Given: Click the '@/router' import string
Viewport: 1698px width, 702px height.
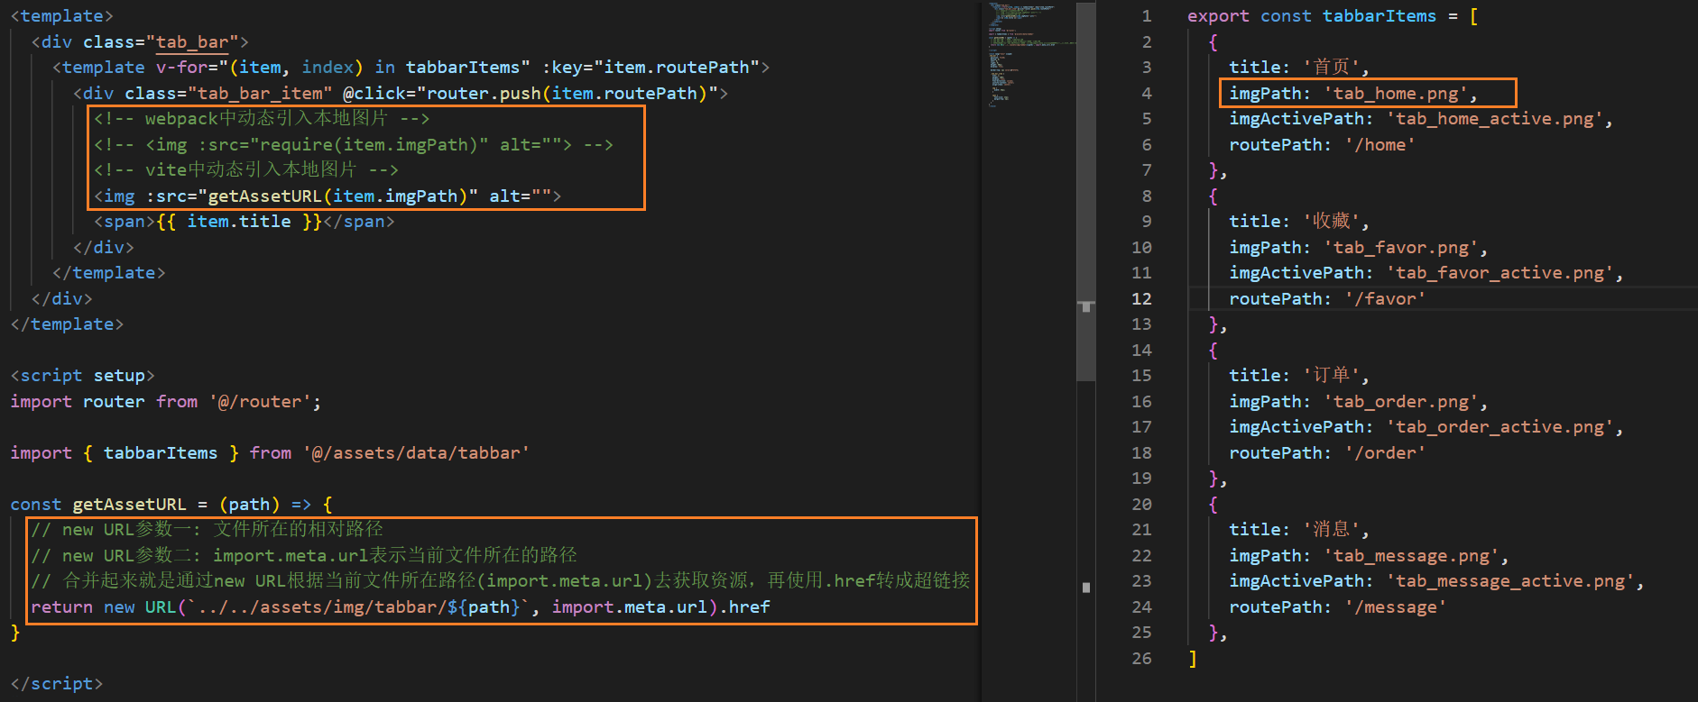Looking at the screenshot, I should [x=260, y=402].
